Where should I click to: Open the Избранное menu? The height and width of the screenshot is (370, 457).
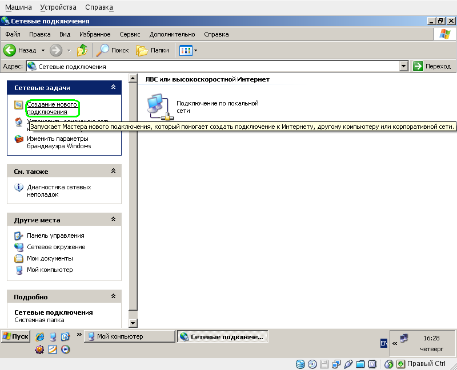(x=95, y=34)
